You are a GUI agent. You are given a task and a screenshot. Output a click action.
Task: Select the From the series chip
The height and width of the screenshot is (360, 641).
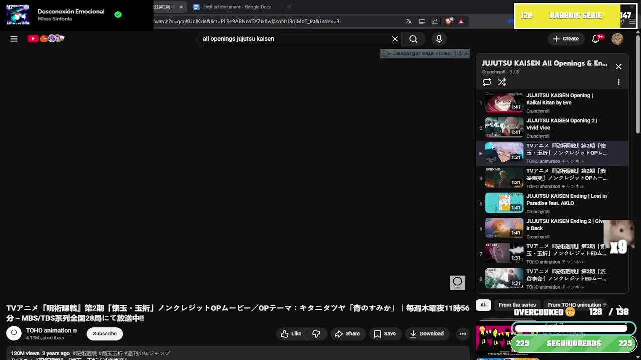pos(517,305)
